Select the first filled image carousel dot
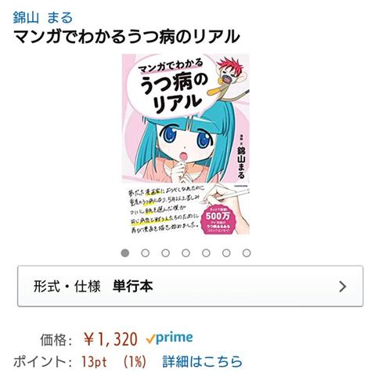371x373 pixels. point(125,253)
